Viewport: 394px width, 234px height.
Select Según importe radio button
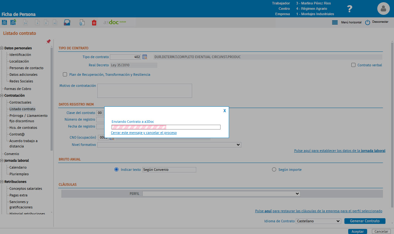(x=274, y=170)
